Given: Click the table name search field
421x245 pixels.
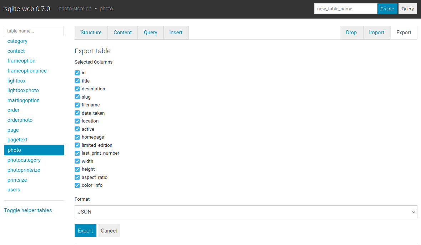Looking at the screenshot, I should [x=34, y=31].
